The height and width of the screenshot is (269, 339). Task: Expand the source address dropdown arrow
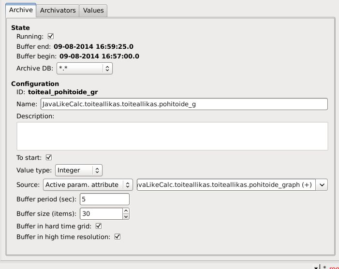pos(323,184)
